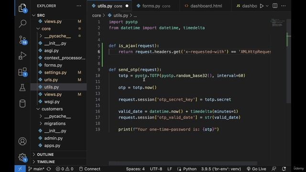The height and width of the screenshot is (172, 306).
Task: Open the Testing flask view
Action: coord(22,87)
